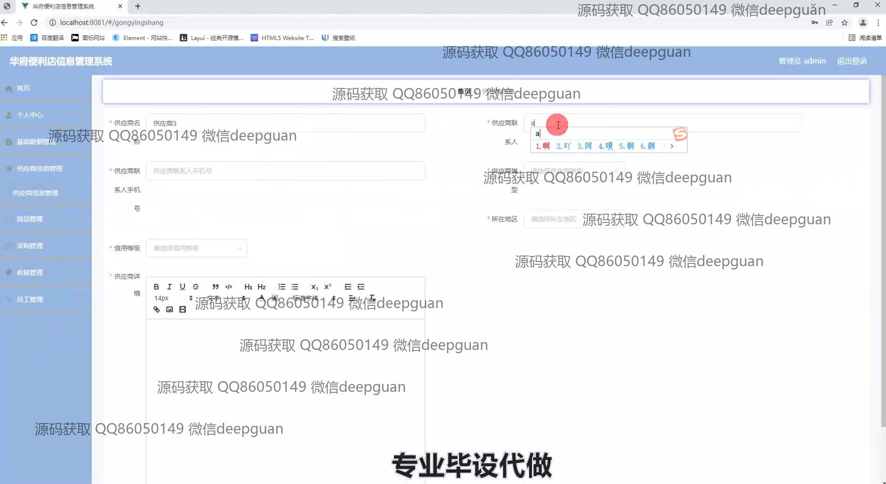Clear text formatting in the editor

point(372,298)
